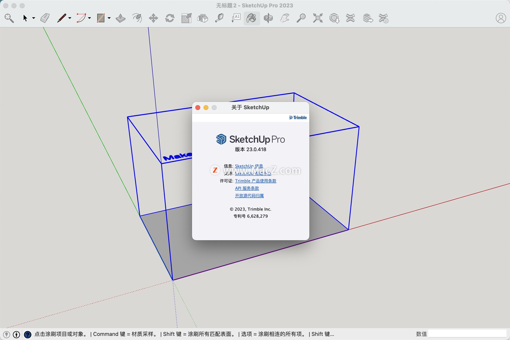
Task: Click the active Paint Bucket tool
Action: 252,18
